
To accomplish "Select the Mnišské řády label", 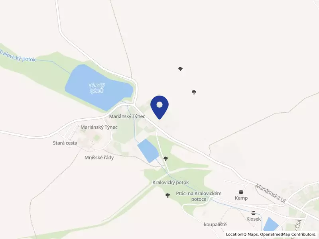I will click(99, 157).
